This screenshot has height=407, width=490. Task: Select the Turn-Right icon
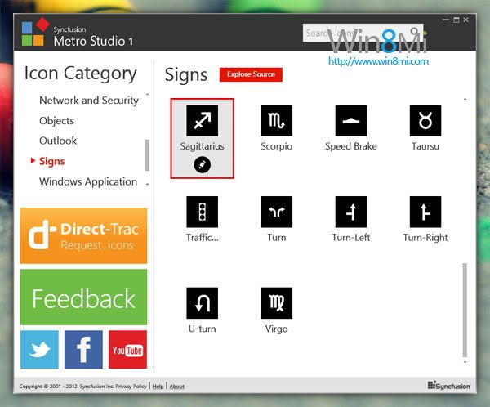(x=425, y=212)
